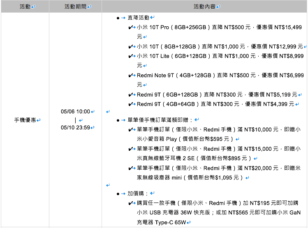Click 優惠價 NT$15,499 price text
Image resolution: width=308 pixels, height=228 pixels.
pos(279,27)
